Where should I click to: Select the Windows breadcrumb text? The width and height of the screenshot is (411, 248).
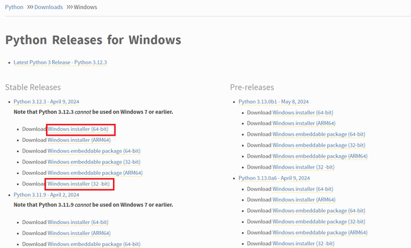[x=85, y=7]
